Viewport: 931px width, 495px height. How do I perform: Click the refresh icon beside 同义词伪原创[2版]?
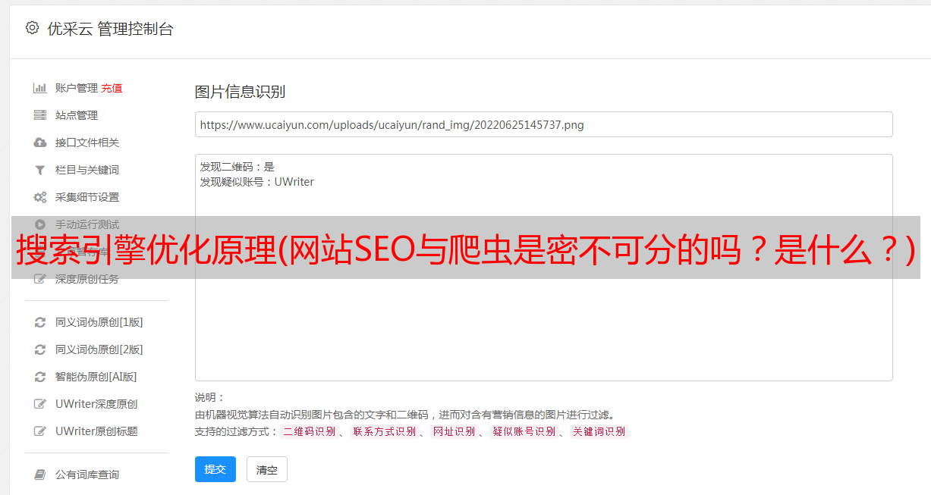point(40,349)
